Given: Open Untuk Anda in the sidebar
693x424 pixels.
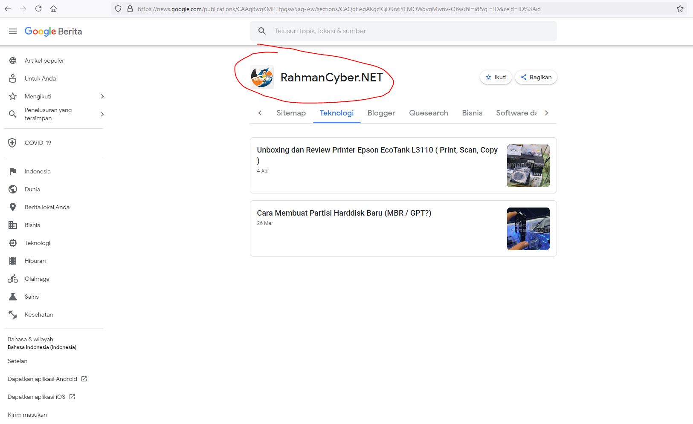Looking at the screenshot, I should (40, 78).
